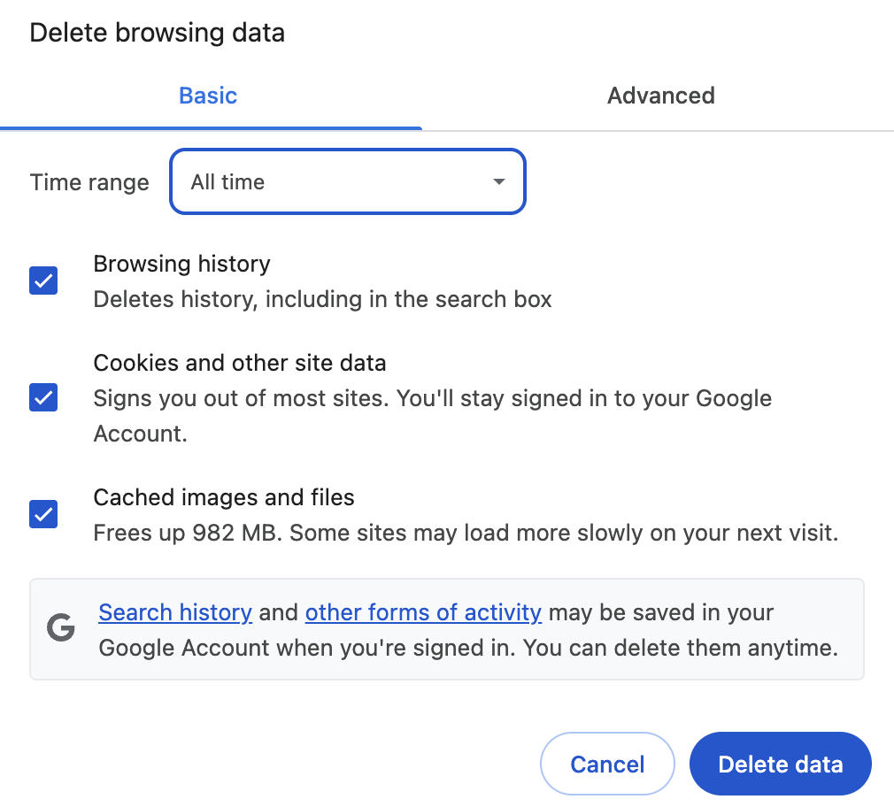Open the Search history link
Image resolution: width=894 pixels, height=807 pixels.
[x=175, y=612]
